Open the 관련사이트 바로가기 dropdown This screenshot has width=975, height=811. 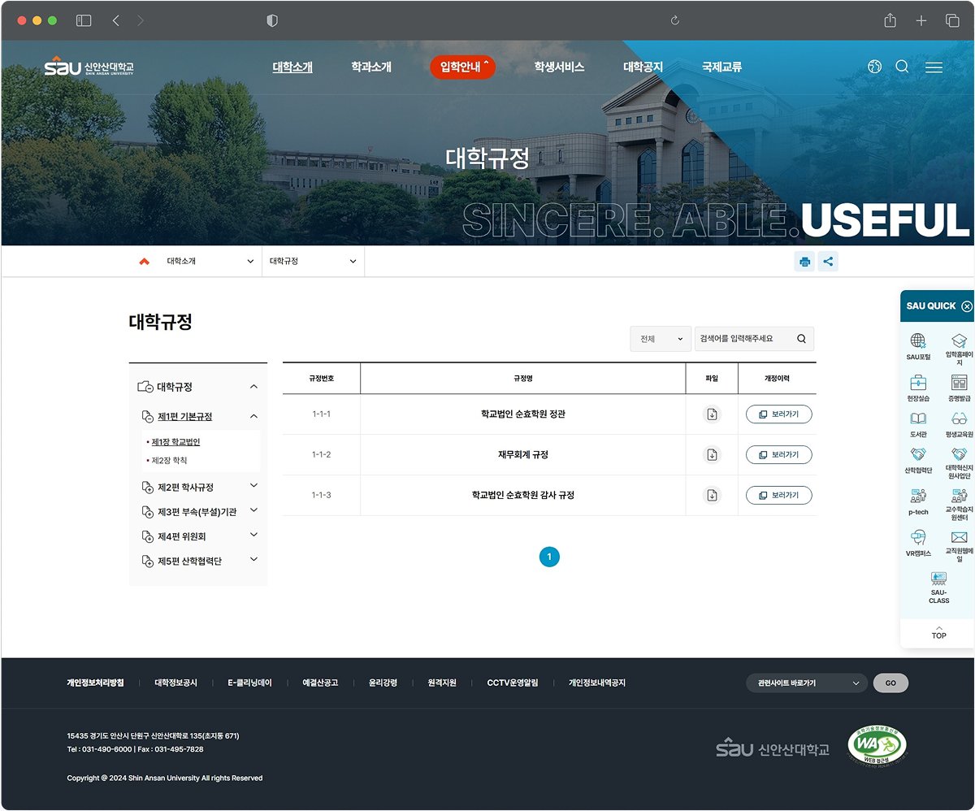807,683
